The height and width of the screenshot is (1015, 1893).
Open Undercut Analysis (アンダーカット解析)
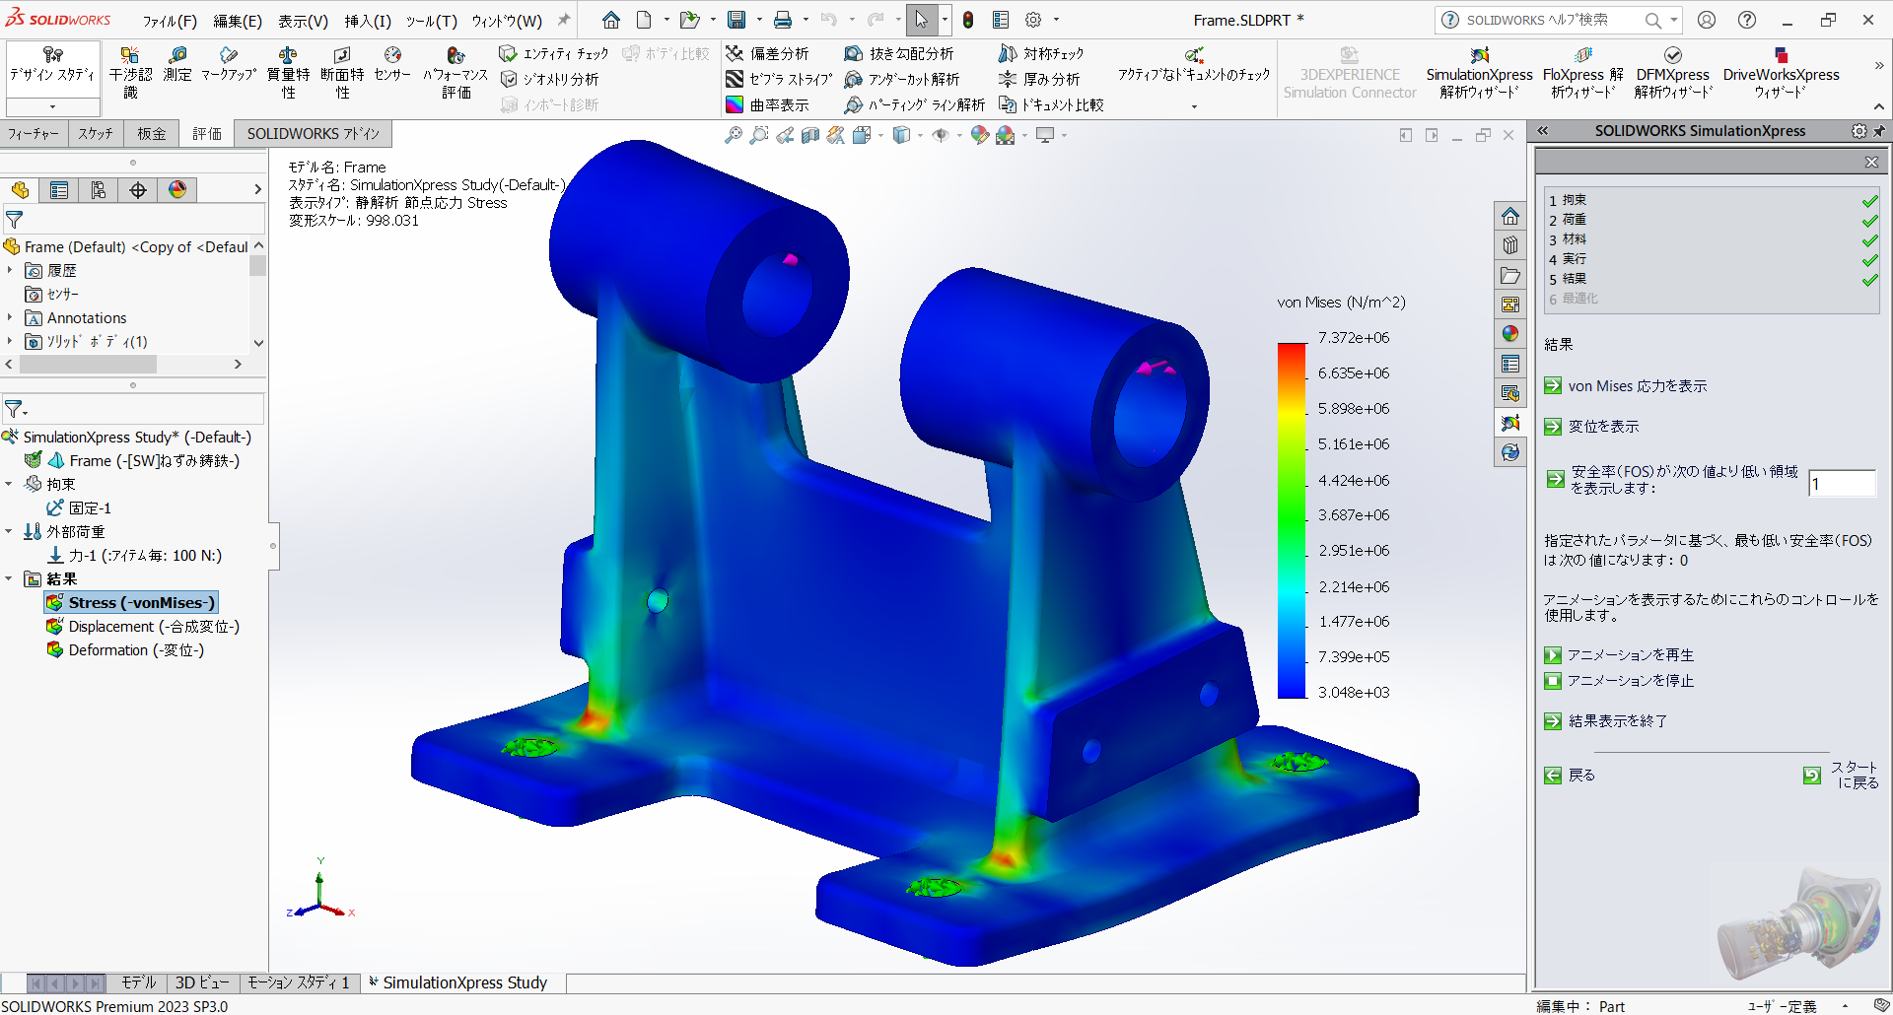pos(902,79)
